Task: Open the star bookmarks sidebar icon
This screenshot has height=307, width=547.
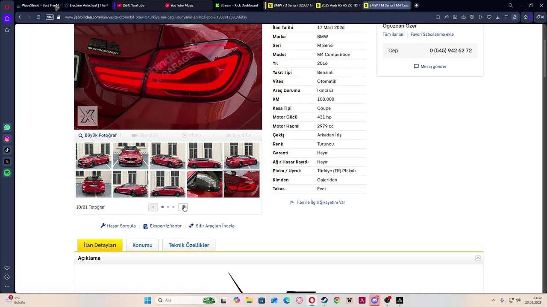Action: click(x=7, y=30)
